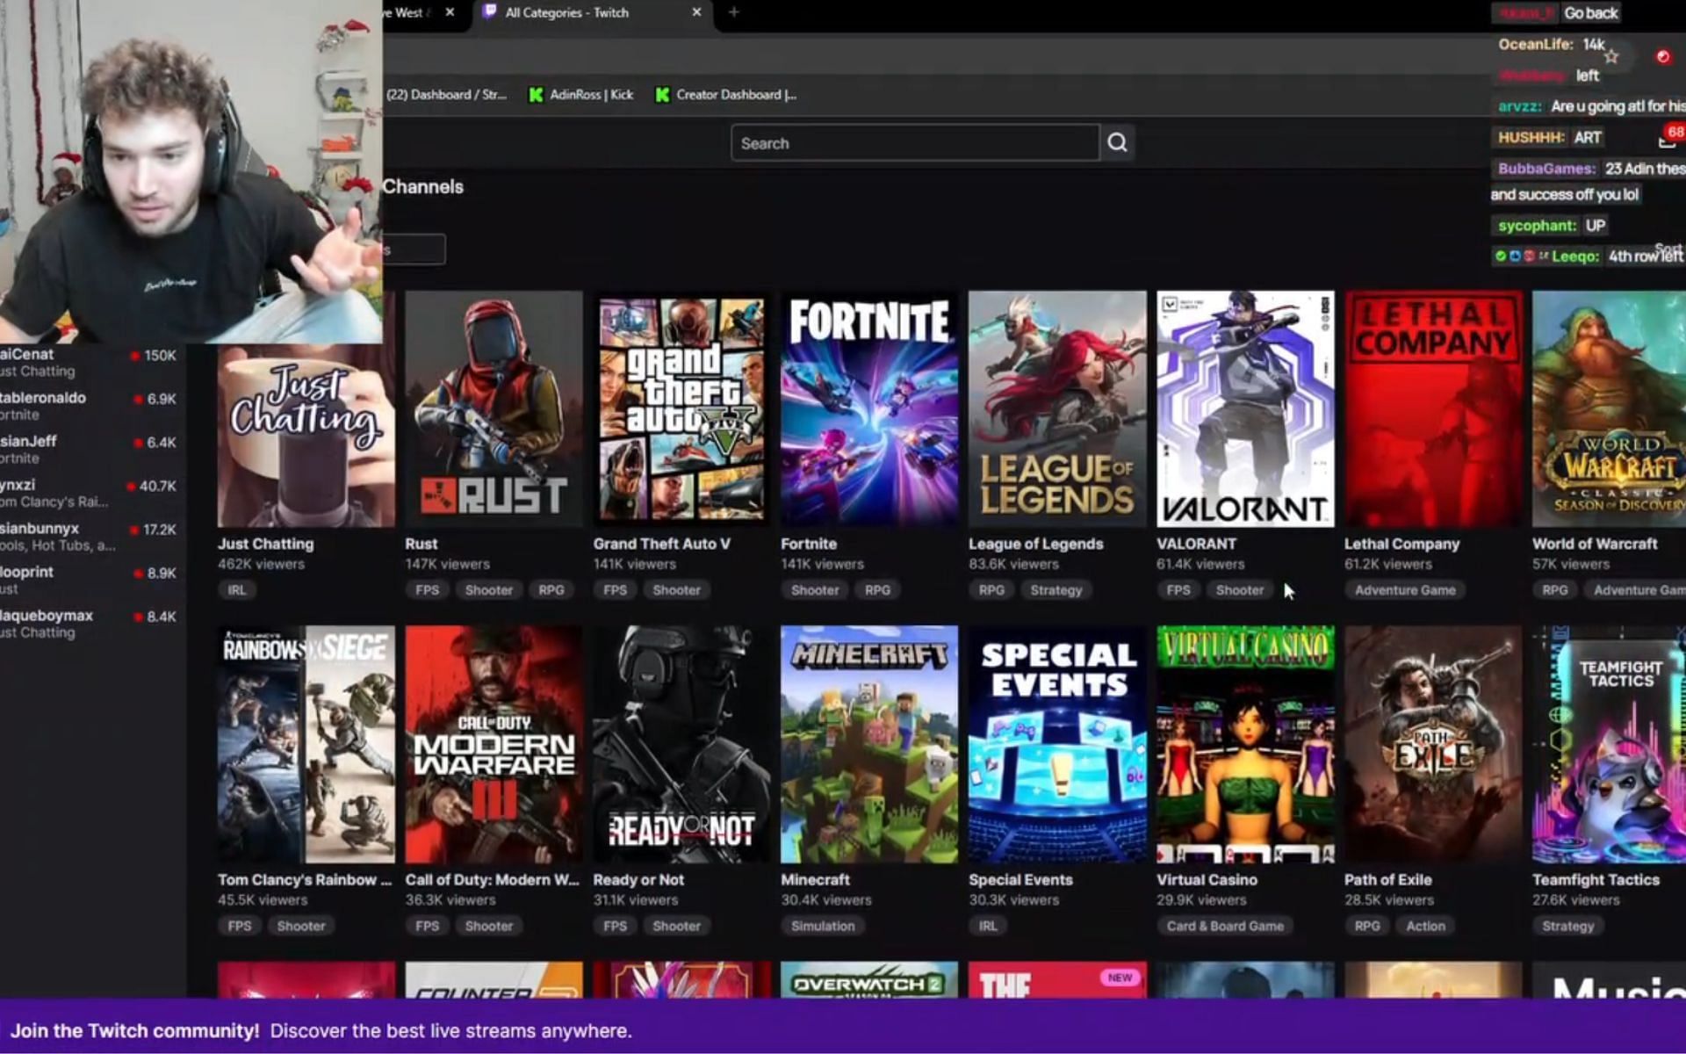Open the Path of Exile cover
The image size is (1686, 1054).
(x=1433, y=744)
